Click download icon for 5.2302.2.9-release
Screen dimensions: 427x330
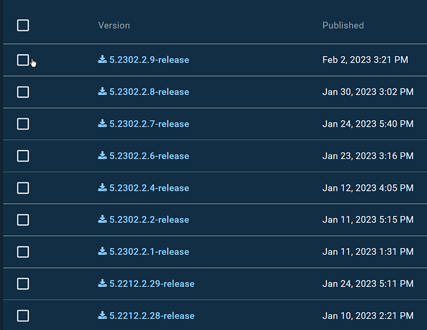(x=102, y=59)
